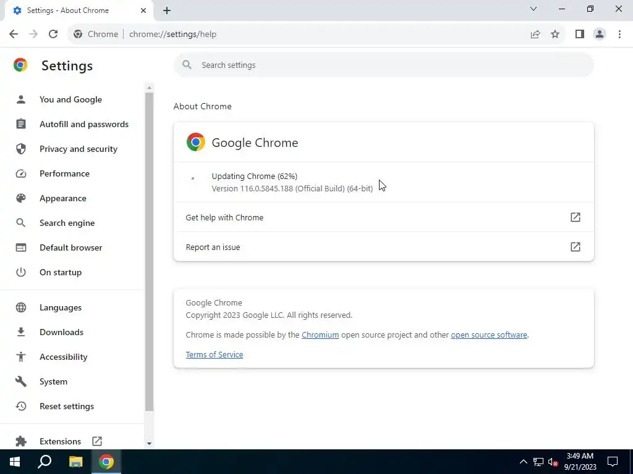Open the taskbar clock and date
633x474 pixels.
point(580,462)
